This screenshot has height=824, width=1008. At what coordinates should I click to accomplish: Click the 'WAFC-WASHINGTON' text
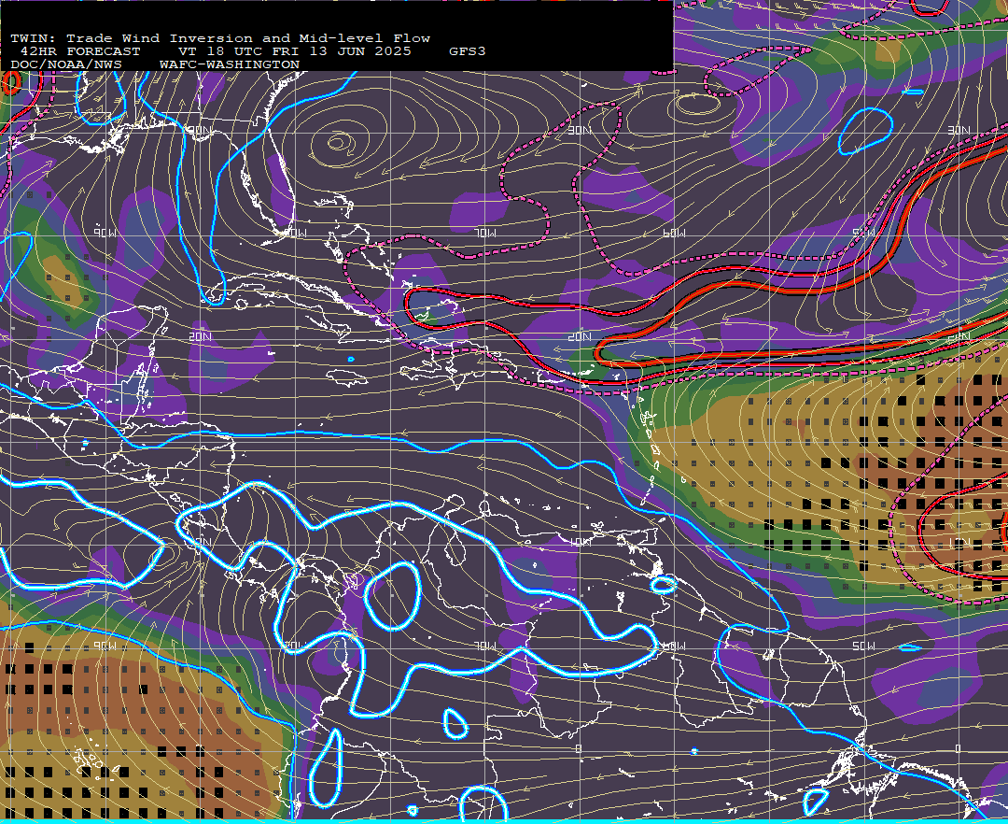(230, 65)
